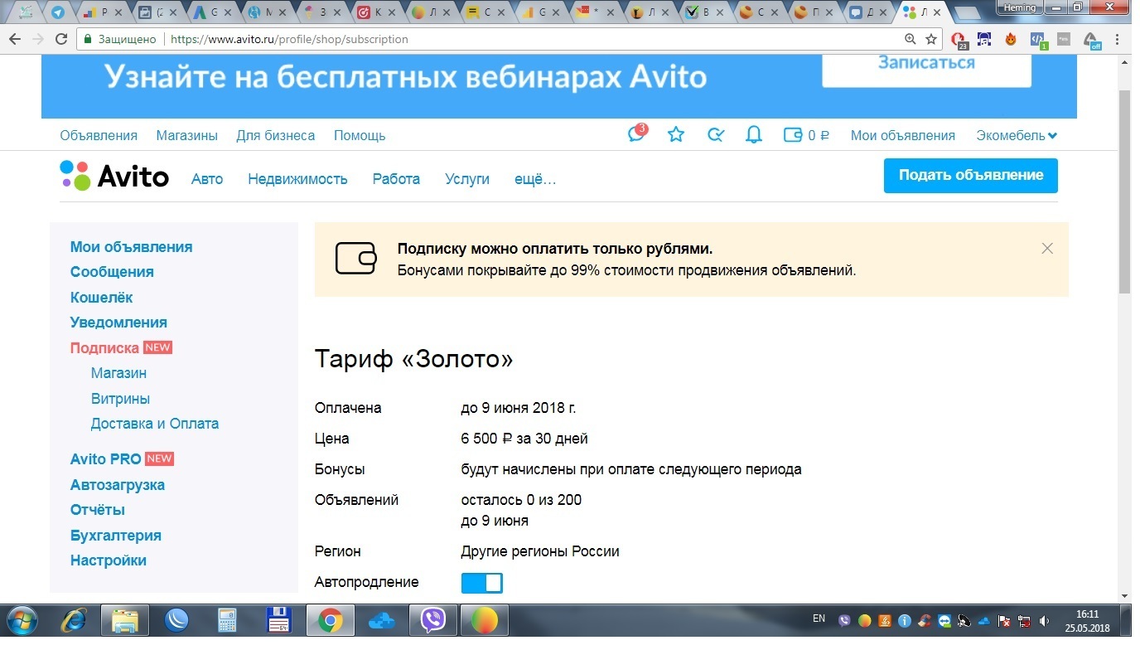Open Для бизнеса link
Screen dimensions: 1140x650
coord(276,135)
